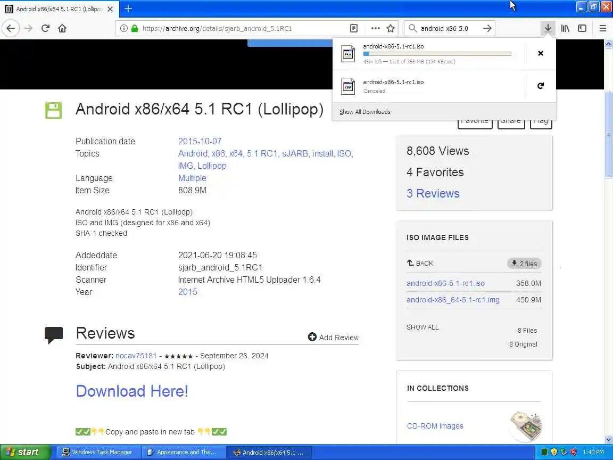The width and height of the screenshot is (613, 460).
Task: Open reviewer nocav75181 profile
Action: point(136,356)
